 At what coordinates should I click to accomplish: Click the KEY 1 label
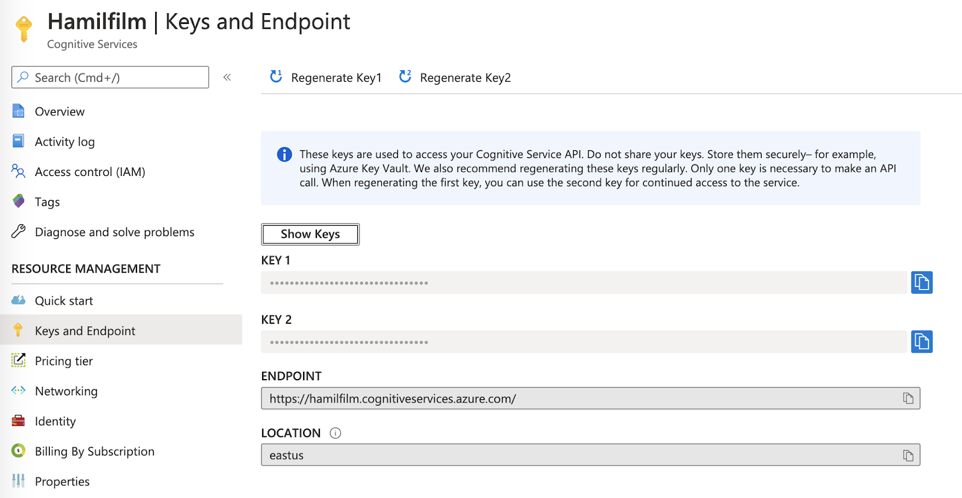[275, 260]
